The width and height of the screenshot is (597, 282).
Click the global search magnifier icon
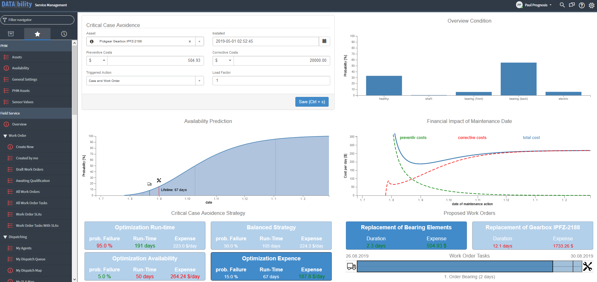click(x=562, y=5)
